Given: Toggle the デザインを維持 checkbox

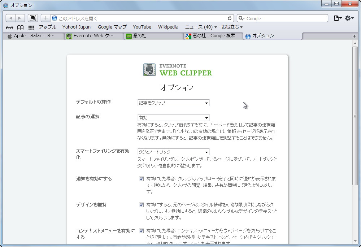Looking at the screenshot, I should [141, 205].
